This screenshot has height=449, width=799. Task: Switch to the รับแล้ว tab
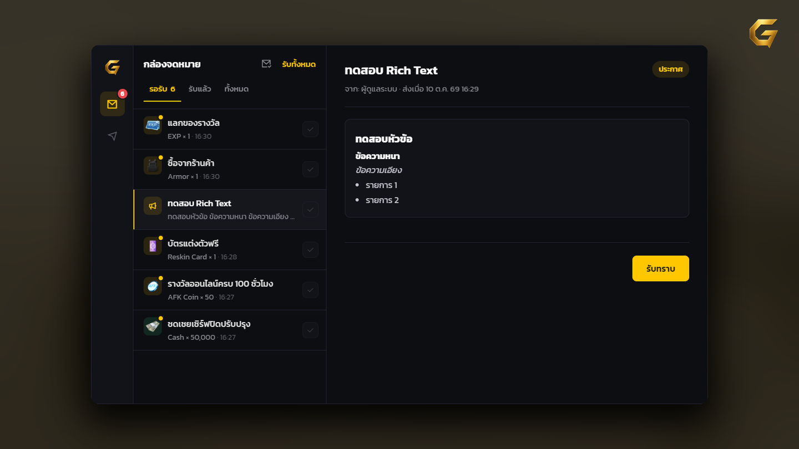[200, 89]
